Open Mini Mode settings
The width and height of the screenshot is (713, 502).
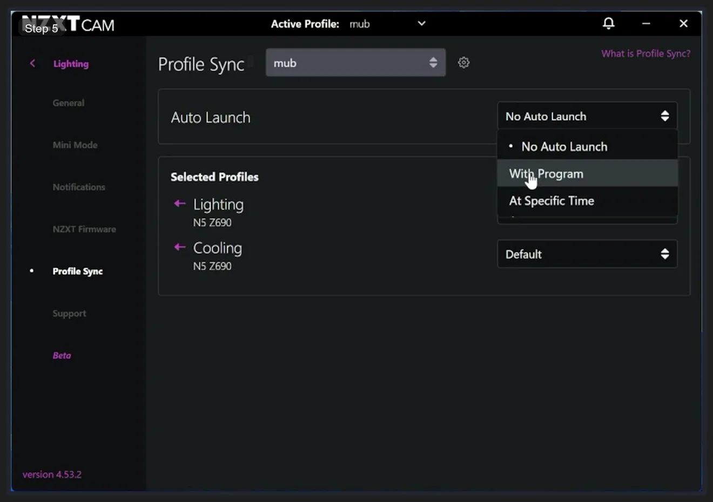(x=75, y=145)
